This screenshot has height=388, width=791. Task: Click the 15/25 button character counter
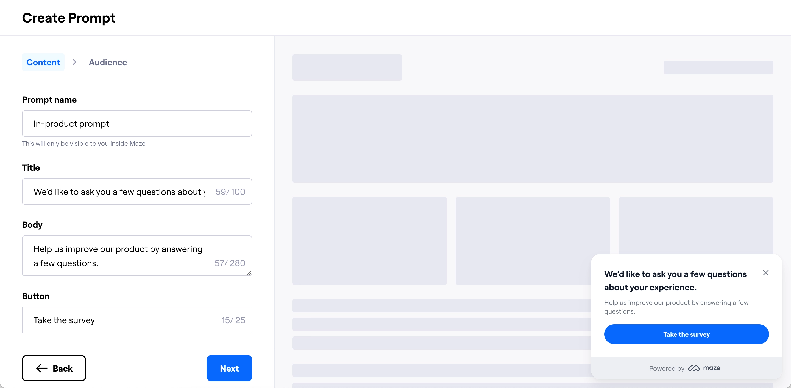(x=233, y=320)
